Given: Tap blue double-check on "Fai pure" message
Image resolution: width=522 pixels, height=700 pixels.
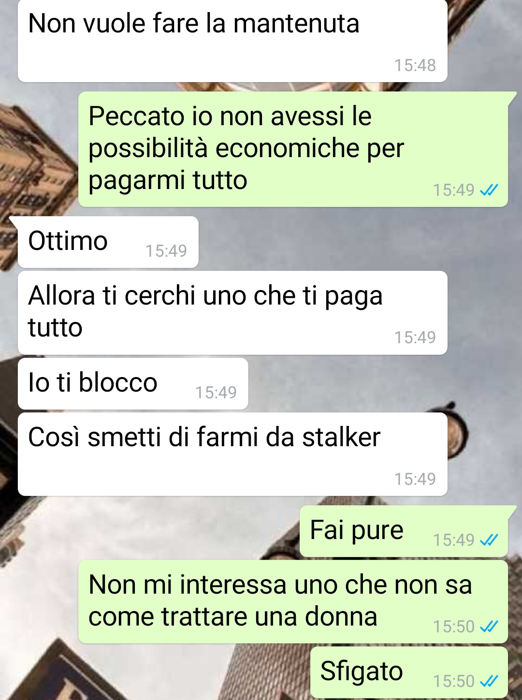Looking at the screenshot, I should (x=489, y=540).
